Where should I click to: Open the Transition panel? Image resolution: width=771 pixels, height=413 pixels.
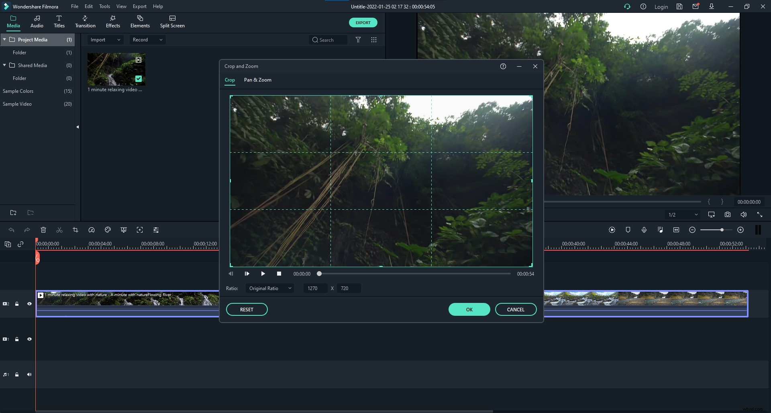85,21
